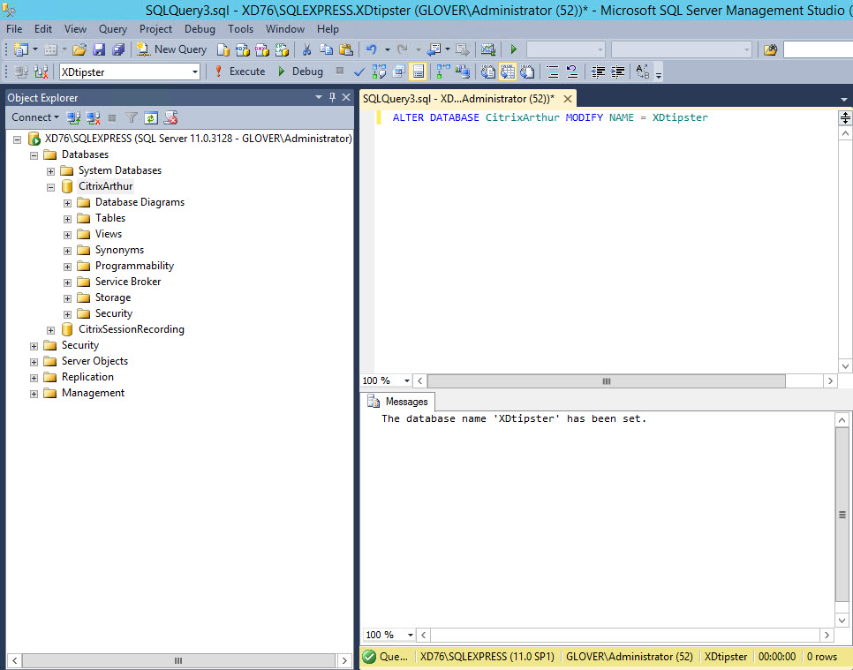Expand the CitrixSessionRecording database node
The width and height of the screenshot is (853, 670).
tap(51, 329)
